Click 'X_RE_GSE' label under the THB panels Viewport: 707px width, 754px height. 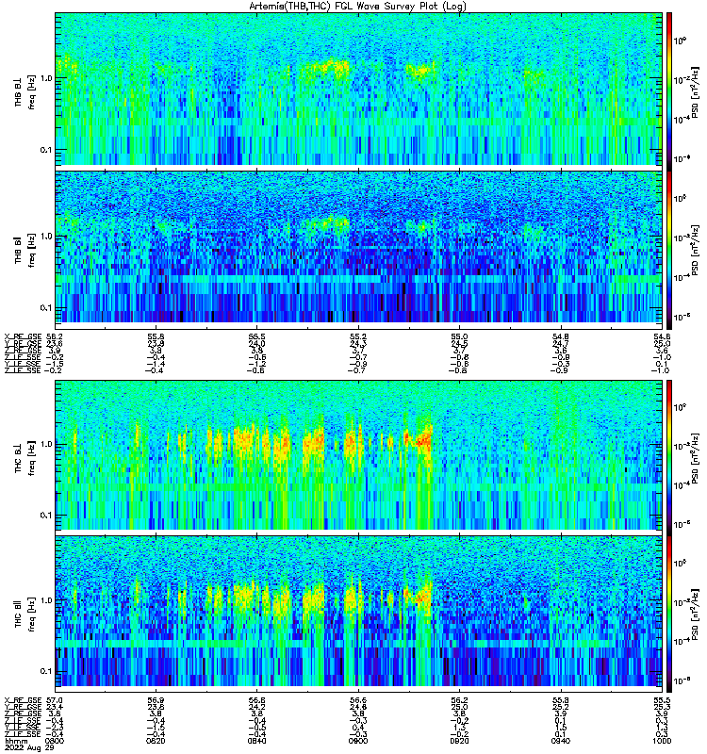coord(23,337)
